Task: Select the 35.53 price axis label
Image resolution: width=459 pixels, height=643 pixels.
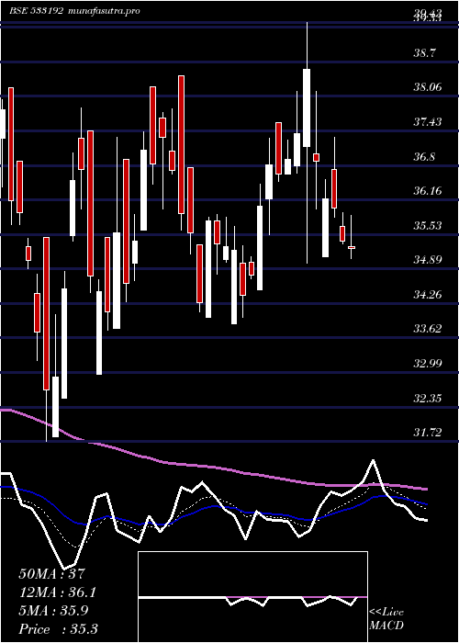Action: (x=428, y=226)
